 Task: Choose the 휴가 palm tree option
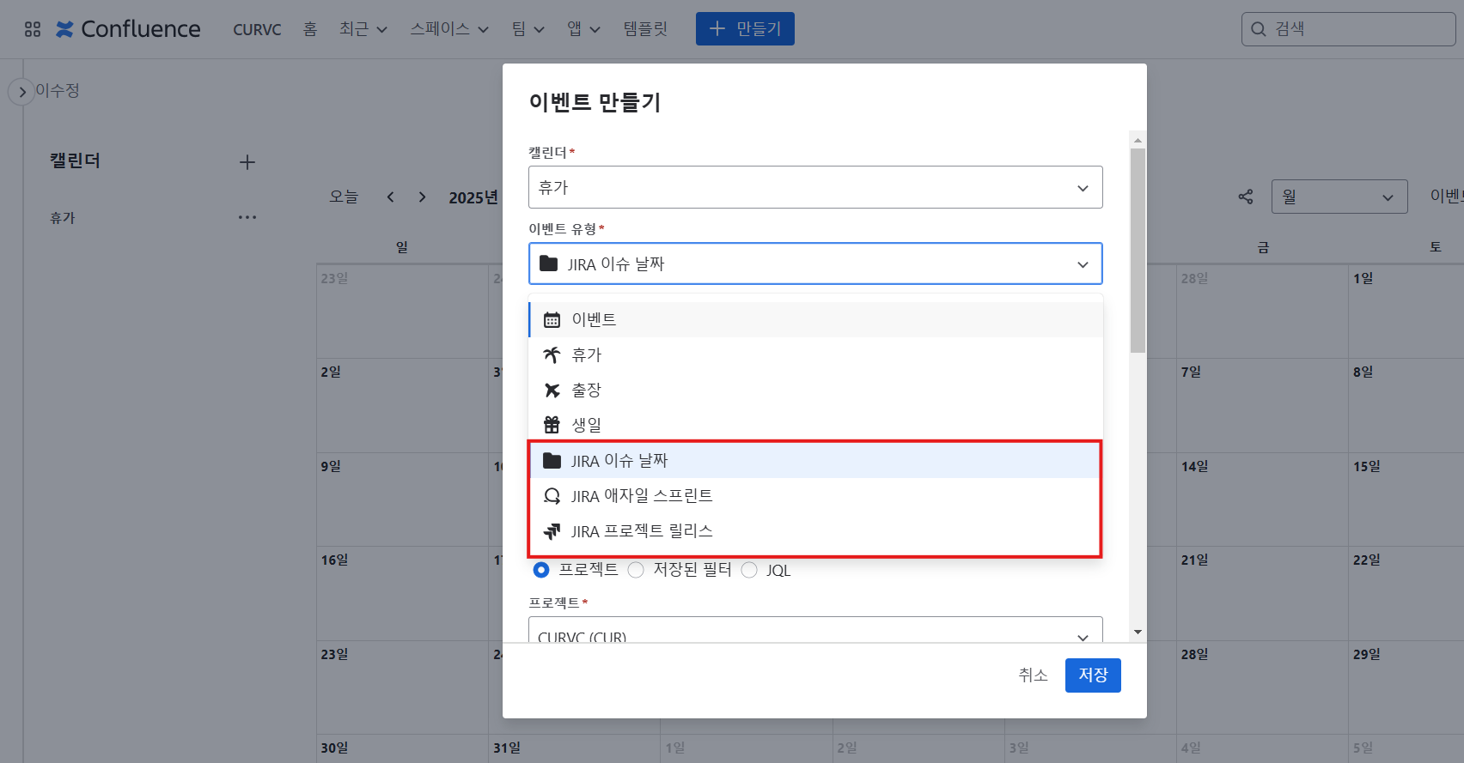point(816,354)
